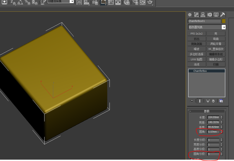234x161 pixels.
Task: Open the Curve Editor icon
Action: pyautogui.click(x=111, y=2)
